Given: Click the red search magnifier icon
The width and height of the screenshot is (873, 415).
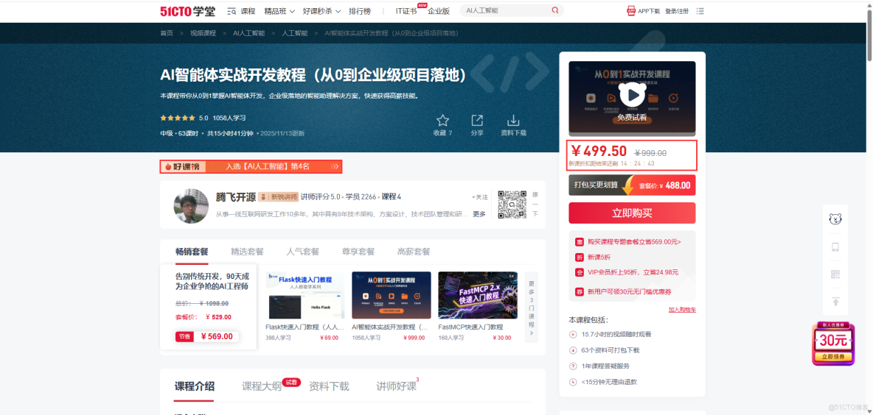Looking at the screenshot, I should pyautogui.click(x=555, y=10).
